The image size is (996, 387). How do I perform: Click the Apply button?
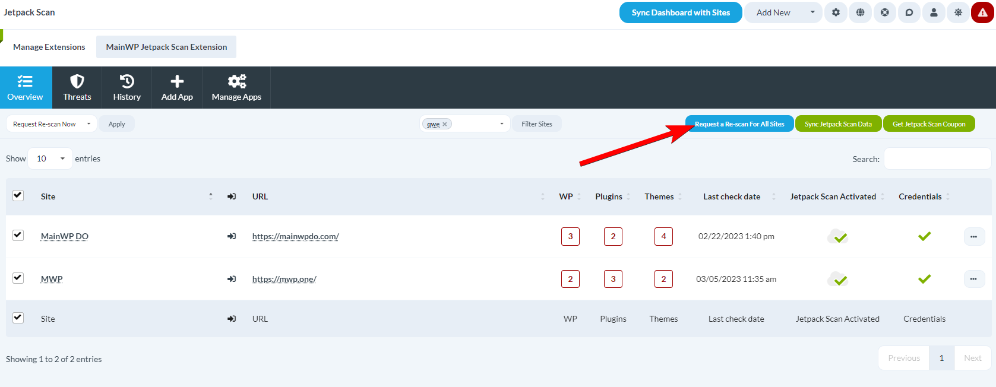tap(117, 124)
